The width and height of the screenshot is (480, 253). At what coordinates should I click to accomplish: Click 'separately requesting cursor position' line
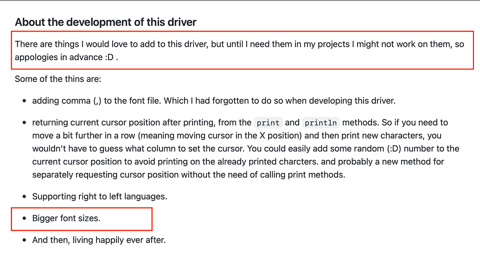pos(189,175)
